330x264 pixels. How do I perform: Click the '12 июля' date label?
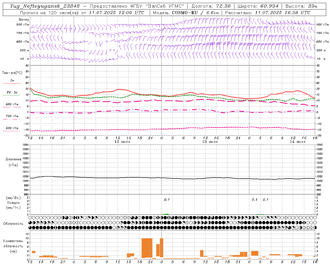[122, 142]
